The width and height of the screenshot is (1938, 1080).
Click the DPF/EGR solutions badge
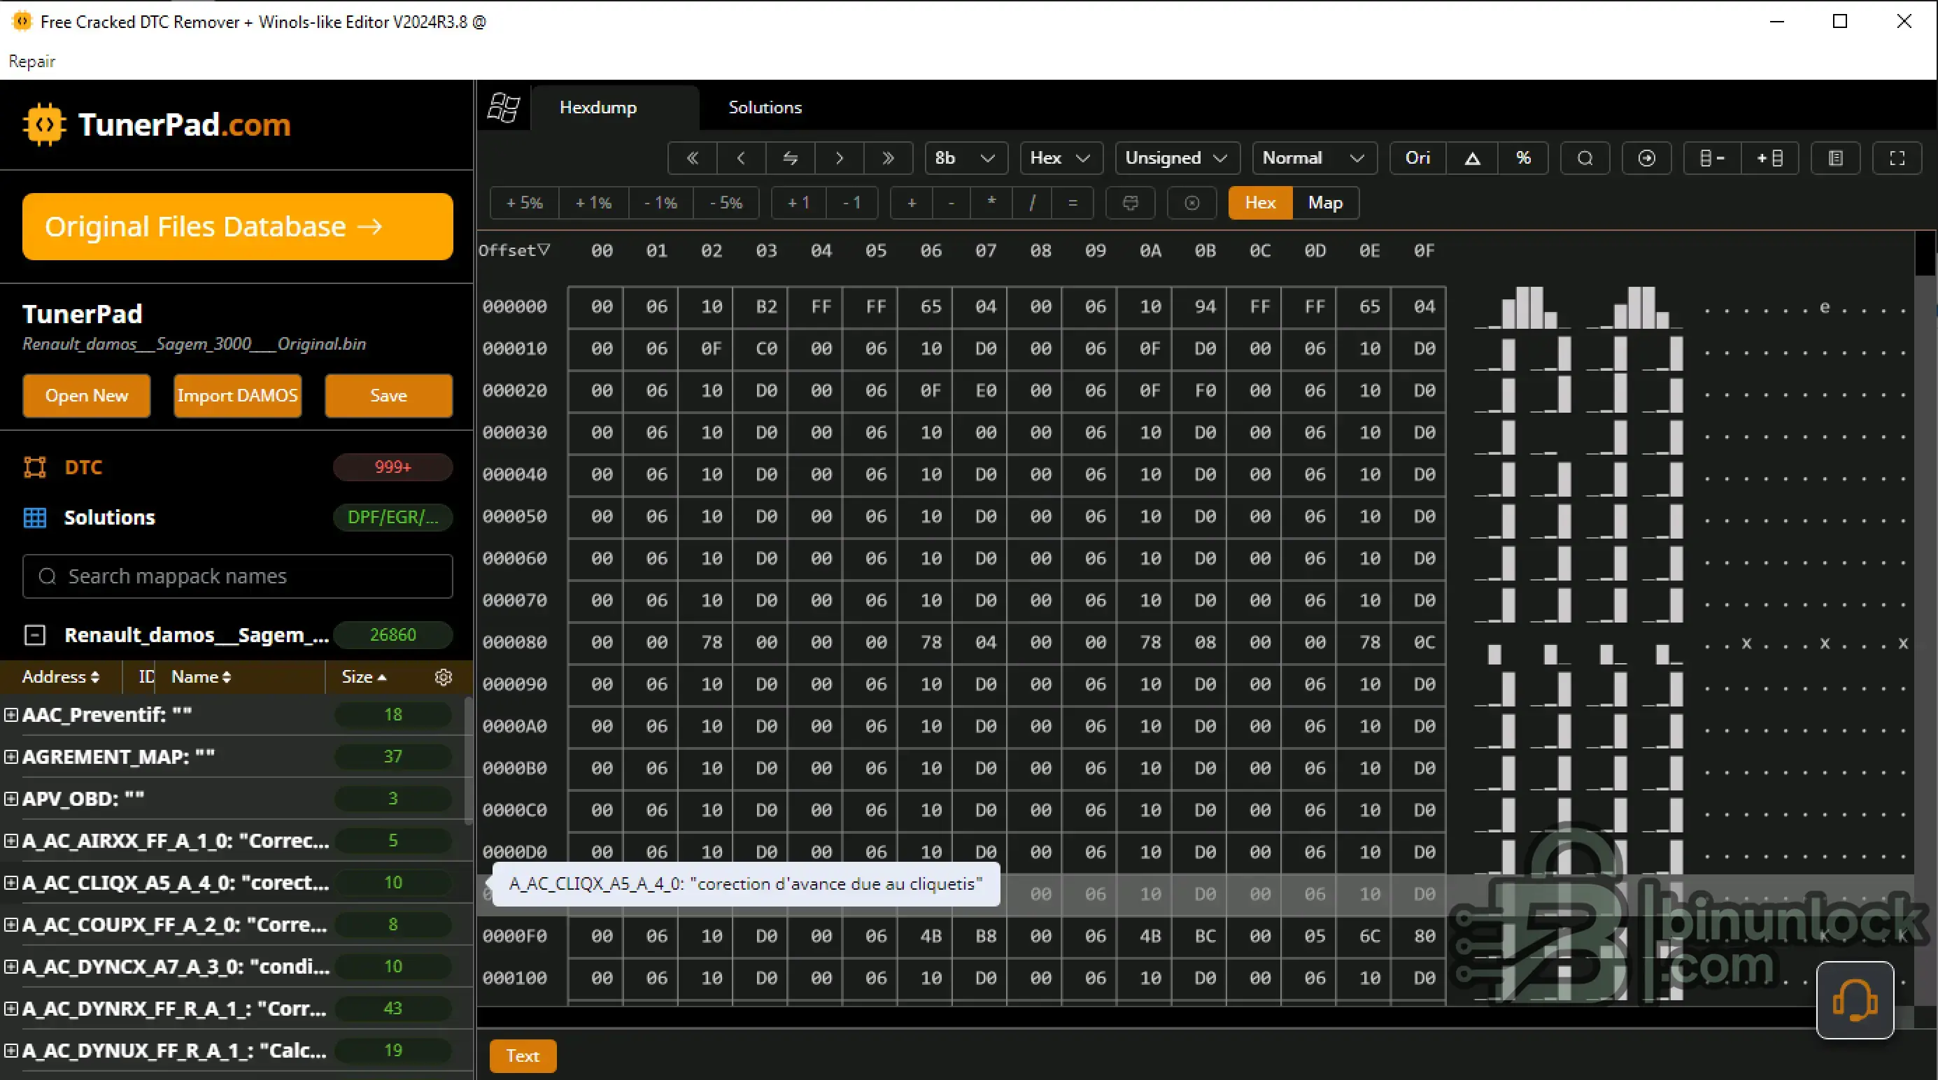392,518
